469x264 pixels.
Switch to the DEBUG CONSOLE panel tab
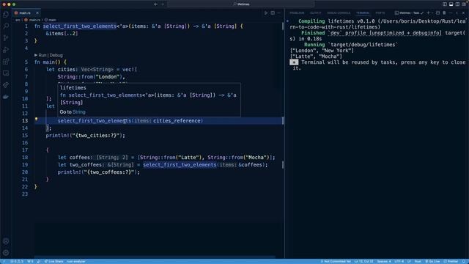[x=339, y=13]
